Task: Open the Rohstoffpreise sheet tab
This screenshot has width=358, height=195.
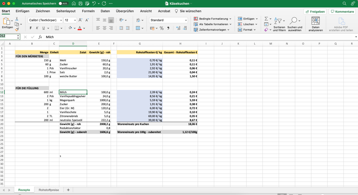Action: click(x=49, y=190)
